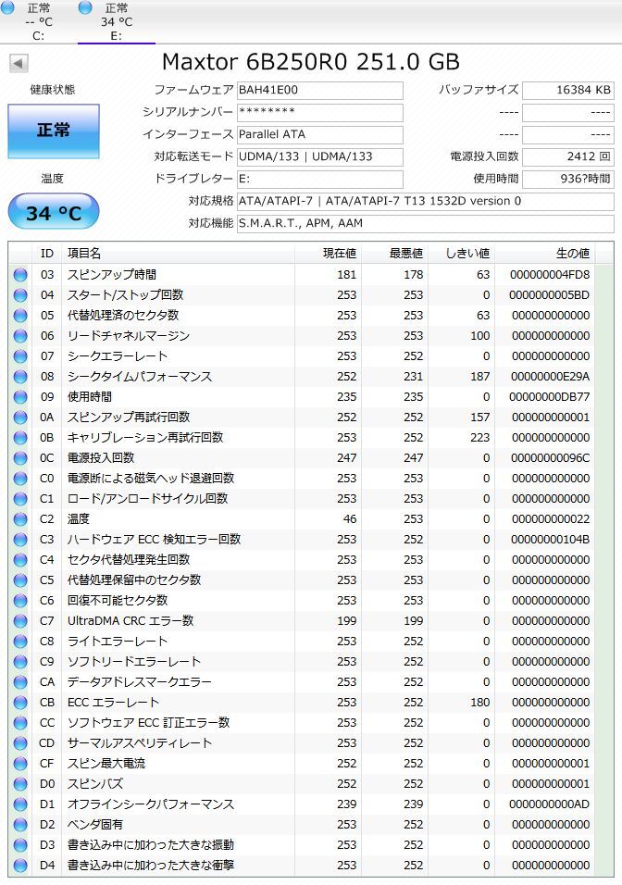Click the 正常 health status button
Viewport: 622px width, 885px height.
point(54,131)
